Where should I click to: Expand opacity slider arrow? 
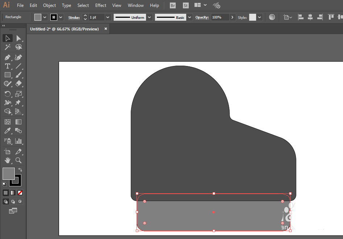click(232, 17)
